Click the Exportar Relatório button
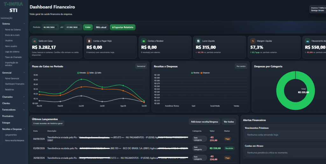326x164 pixels. [x=123, y=27]
